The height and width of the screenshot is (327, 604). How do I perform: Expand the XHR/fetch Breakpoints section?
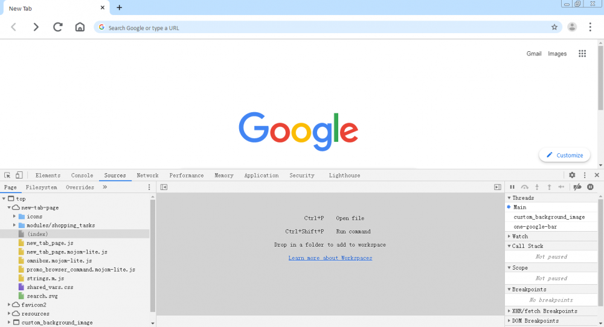point(509,311)
